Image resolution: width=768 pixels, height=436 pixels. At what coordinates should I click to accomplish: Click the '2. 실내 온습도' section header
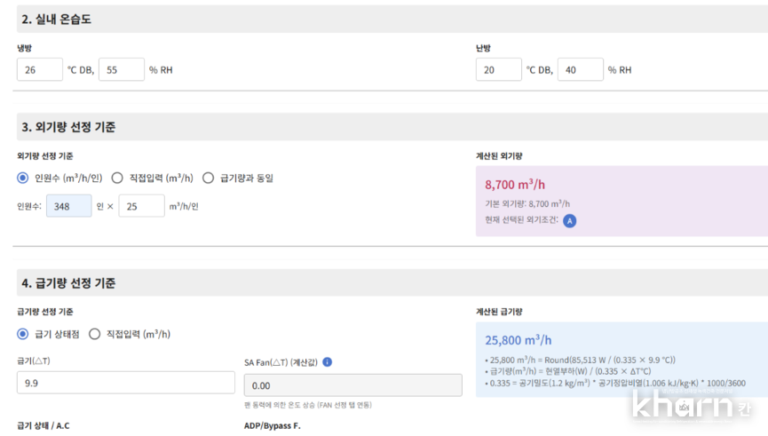tap(57, 19)
